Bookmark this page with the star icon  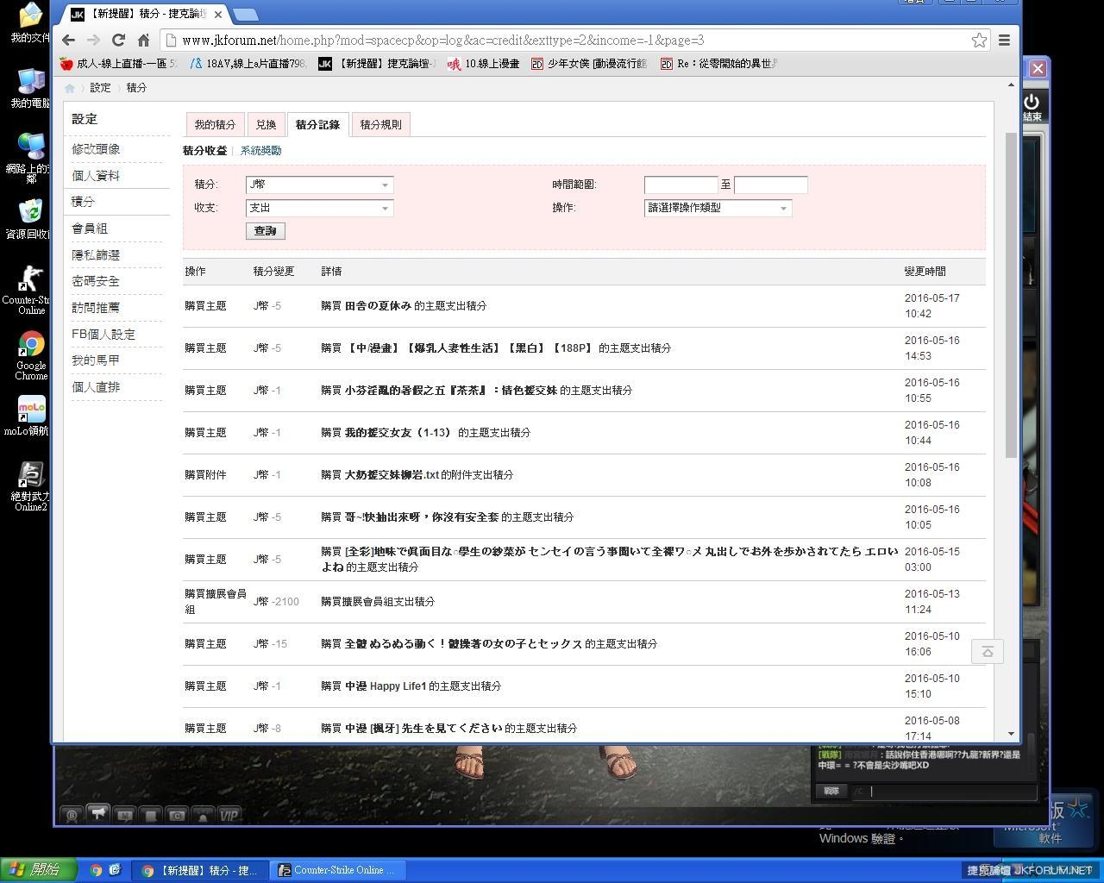[x=979, y=40]
